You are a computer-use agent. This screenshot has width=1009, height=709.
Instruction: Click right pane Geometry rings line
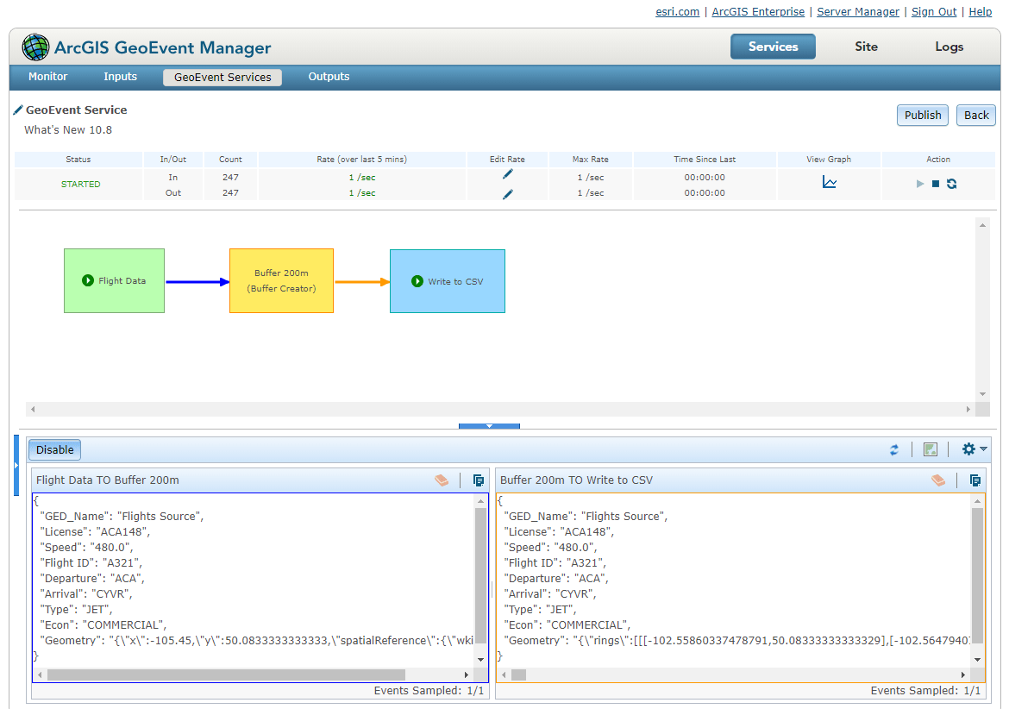[x=736, y=640]
